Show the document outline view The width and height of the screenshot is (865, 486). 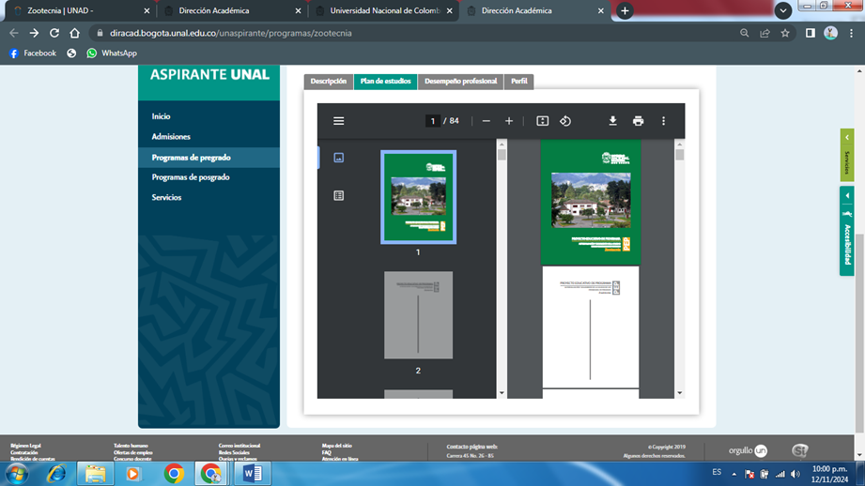click(339, 195)
